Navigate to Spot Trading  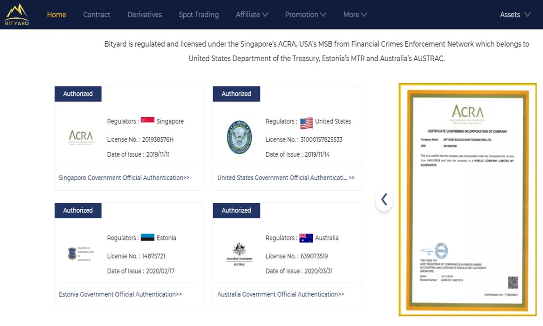(199, 14)
